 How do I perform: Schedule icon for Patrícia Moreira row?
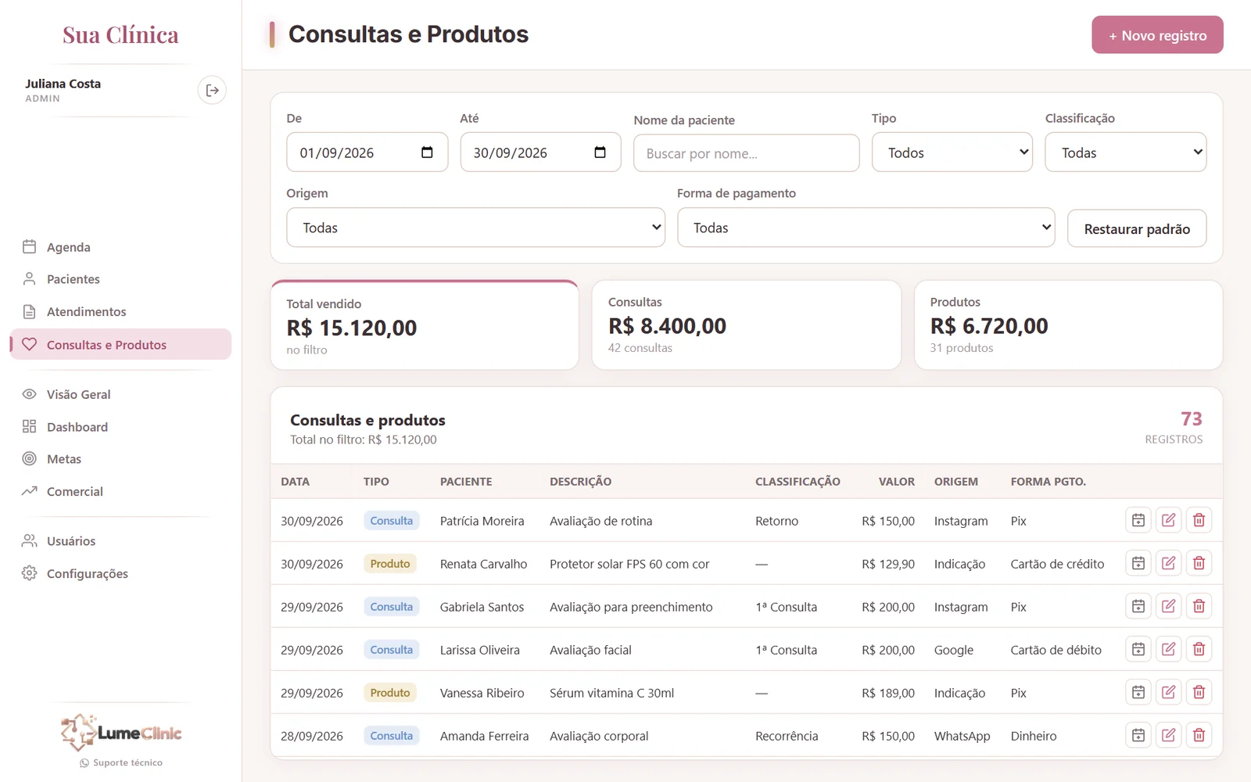click(x=1138, y=520)
